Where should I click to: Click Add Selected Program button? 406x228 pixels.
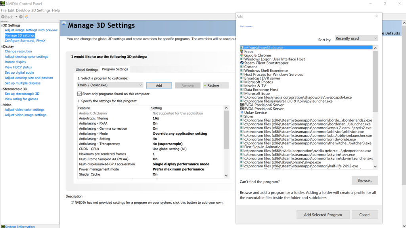tap(323, 215)
